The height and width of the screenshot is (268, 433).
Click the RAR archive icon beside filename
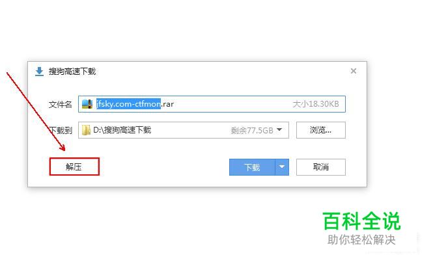point(87,104)
